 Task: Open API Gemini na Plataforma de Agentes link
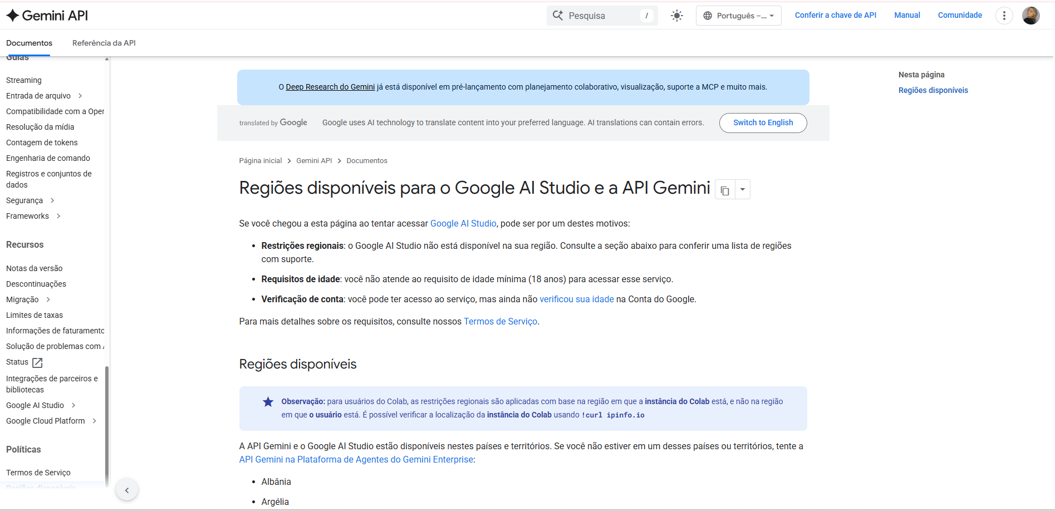point(356,459)
